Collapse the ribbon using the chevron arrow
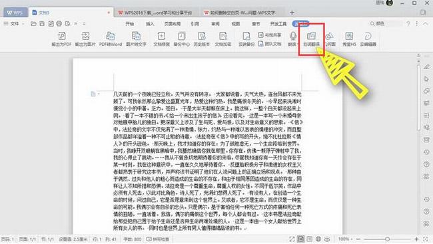The height and width of the screenshot is (244, 433). tap(426, 24)
